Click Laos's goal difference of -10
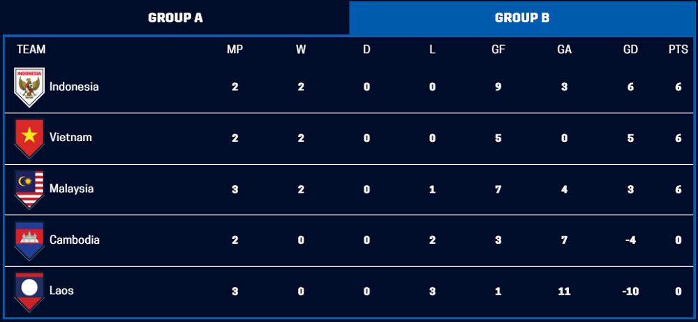Viewport: 698px width, 322px height. coord(630,291)
